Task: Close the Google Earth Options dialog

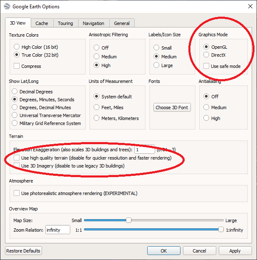Action: coord(250,7)
